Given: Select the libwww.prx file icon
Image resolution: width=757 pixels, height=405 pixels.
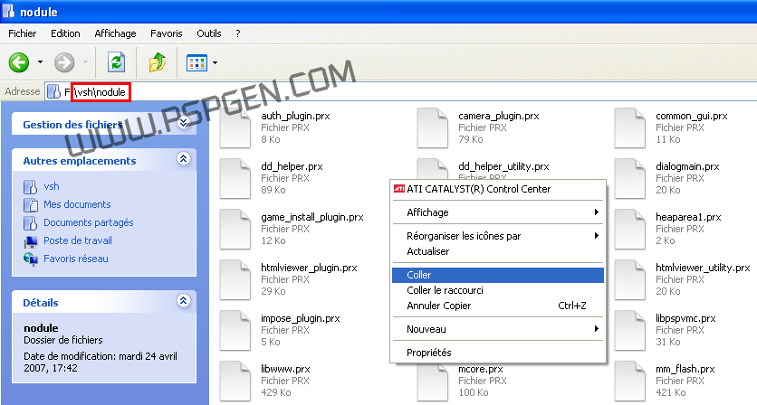Looking at the screenshot, I should tap(235, 381).
